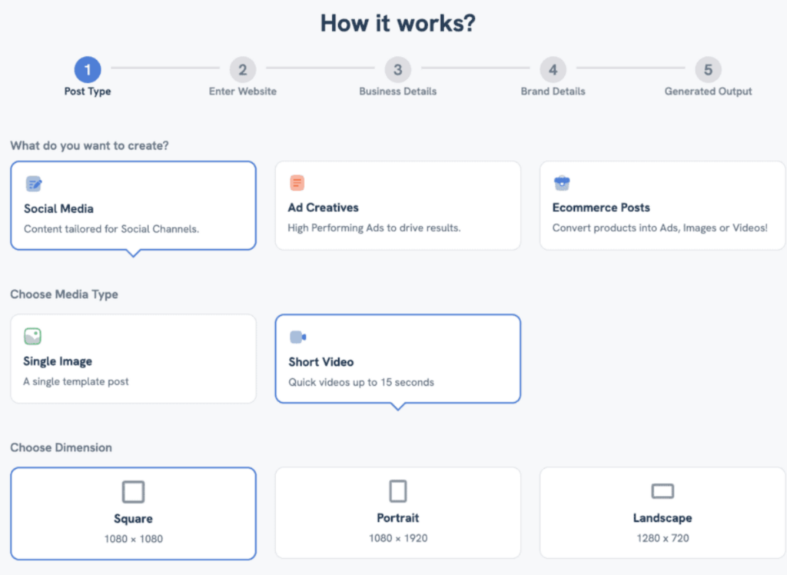Viewport: 787px width, 575px height.
Task: Click the Social Media pencil-note icon
Action: [x=34, y=183]
